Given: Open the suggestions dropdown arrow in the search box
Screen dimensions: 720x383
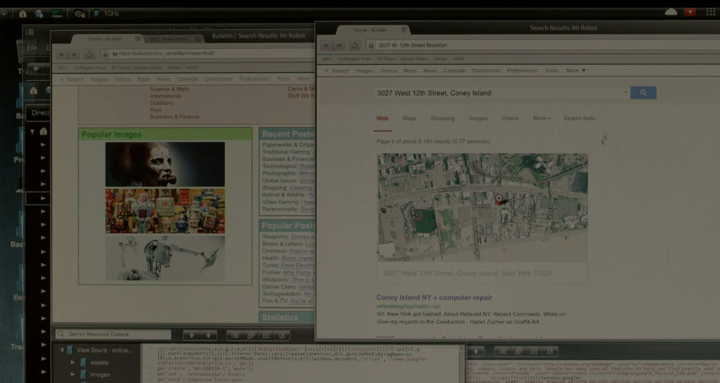Looking at the screenshot, I should click(625, 93).
